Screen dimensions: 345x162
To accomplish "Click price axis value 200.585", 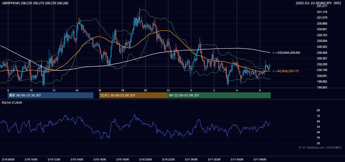I will pos(322,47).
